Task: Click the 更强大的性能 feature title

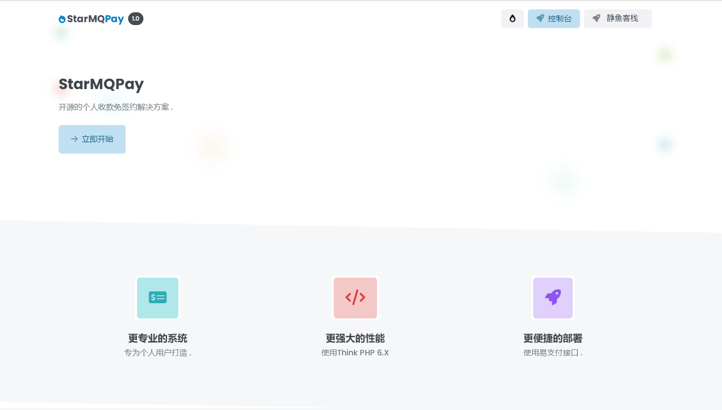Action: pos(355,338)
